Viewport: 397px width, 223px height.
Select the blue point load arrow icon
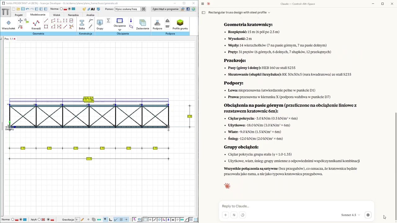[131, 21]
